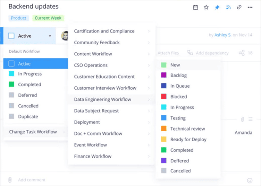Open the calendar date icon

(x=195, y=8)
